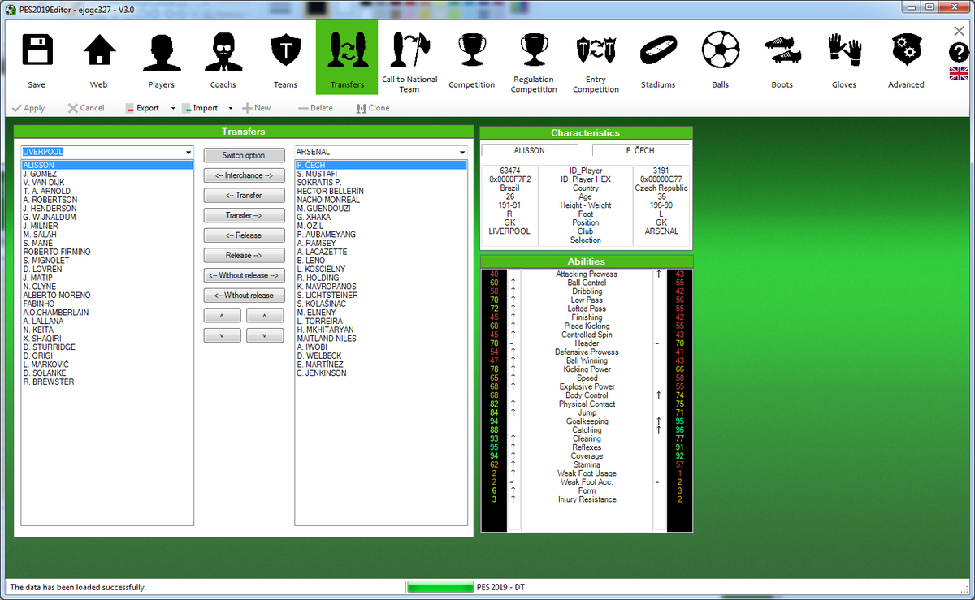The width and height of the screenshot is (975, 600).
Task: Open Call to National Team icon
Action: coord(409,49)
